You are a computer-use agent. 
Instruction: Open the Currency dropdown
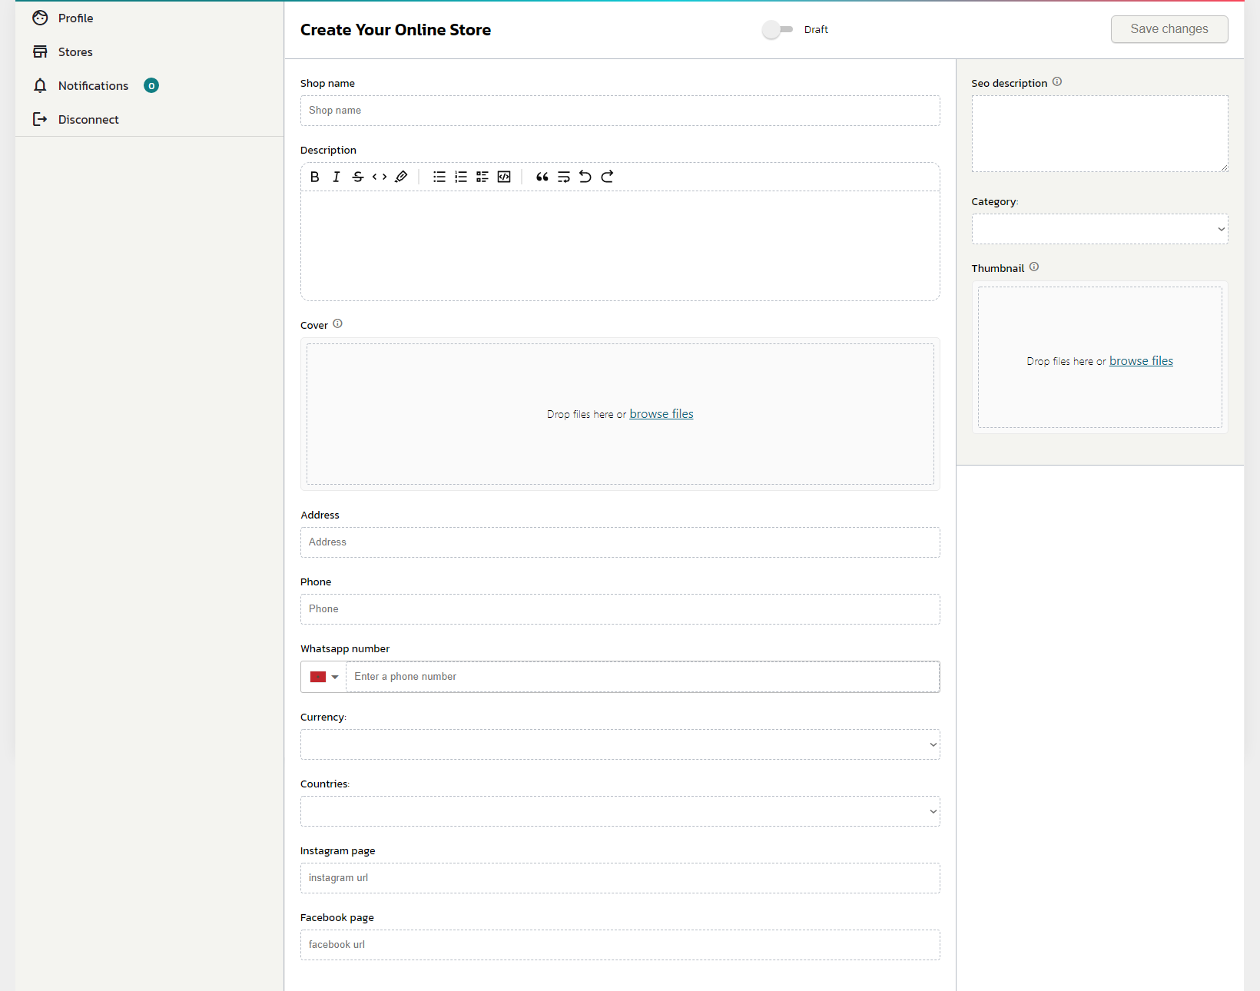pos(620,744)
